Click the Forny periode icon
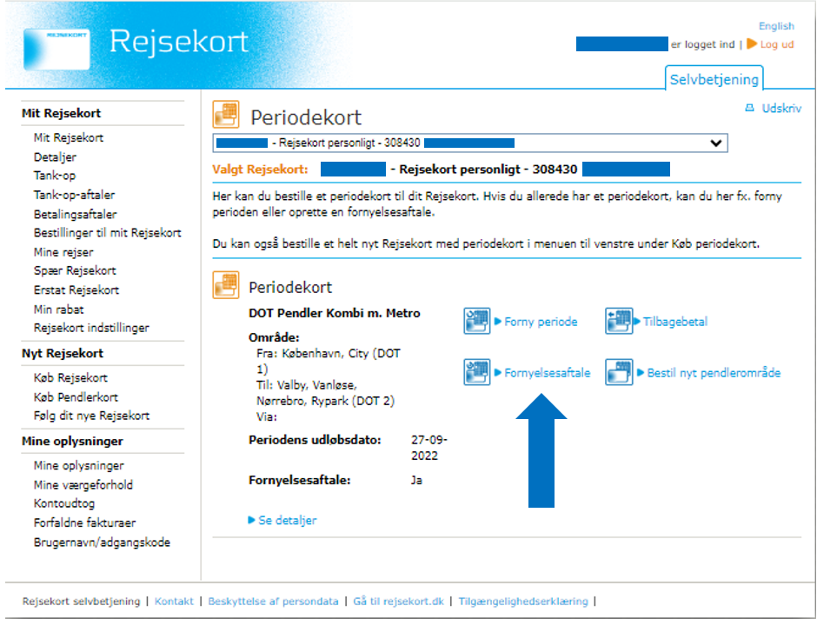 click(x=477, y=322)
